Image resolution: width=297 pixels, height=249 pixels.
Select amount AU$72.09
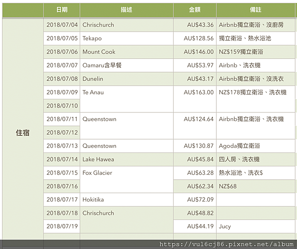click(x=195, y=199)
